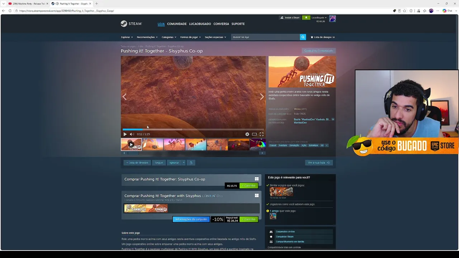
Task: Open the Lista de desejos wishlist link
Action: 323,37
